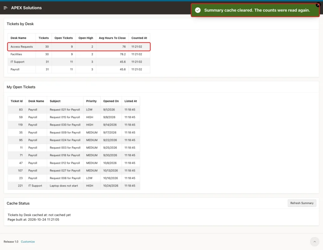This screenshot has width=323, height=250.
Task: Click the 78.2 average hours value
Action: [123, 54]
